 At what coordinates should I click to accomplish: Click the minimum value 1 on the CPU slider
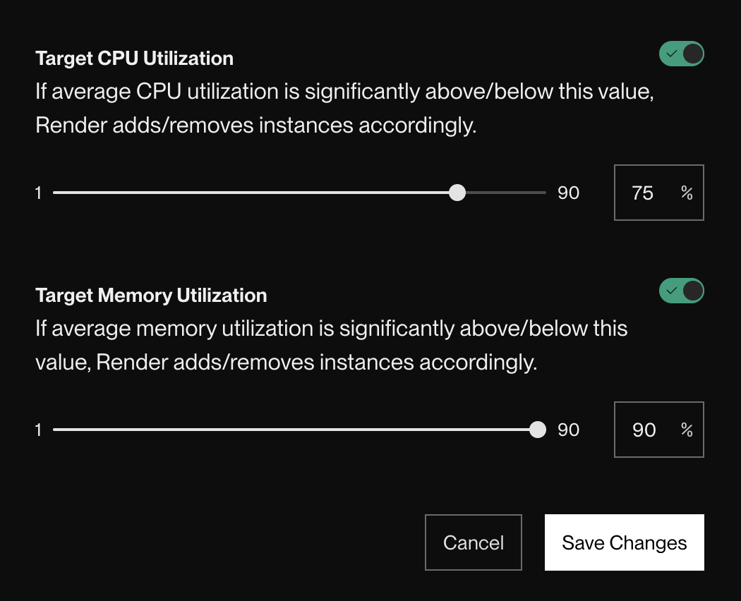click(x=39, y=192)
